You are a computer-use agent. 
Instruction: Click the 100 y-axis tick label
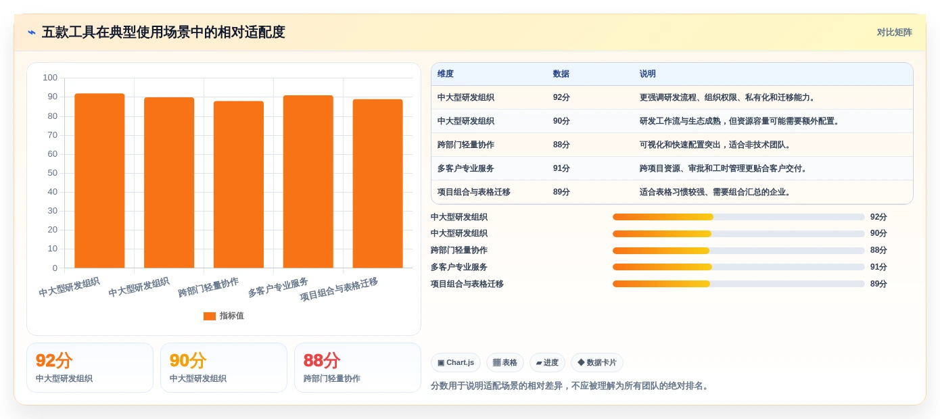[x=50, y=78]
